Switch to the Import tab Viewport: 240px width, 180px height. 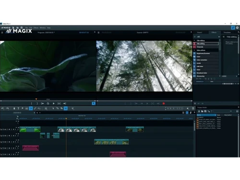(199, 32)
